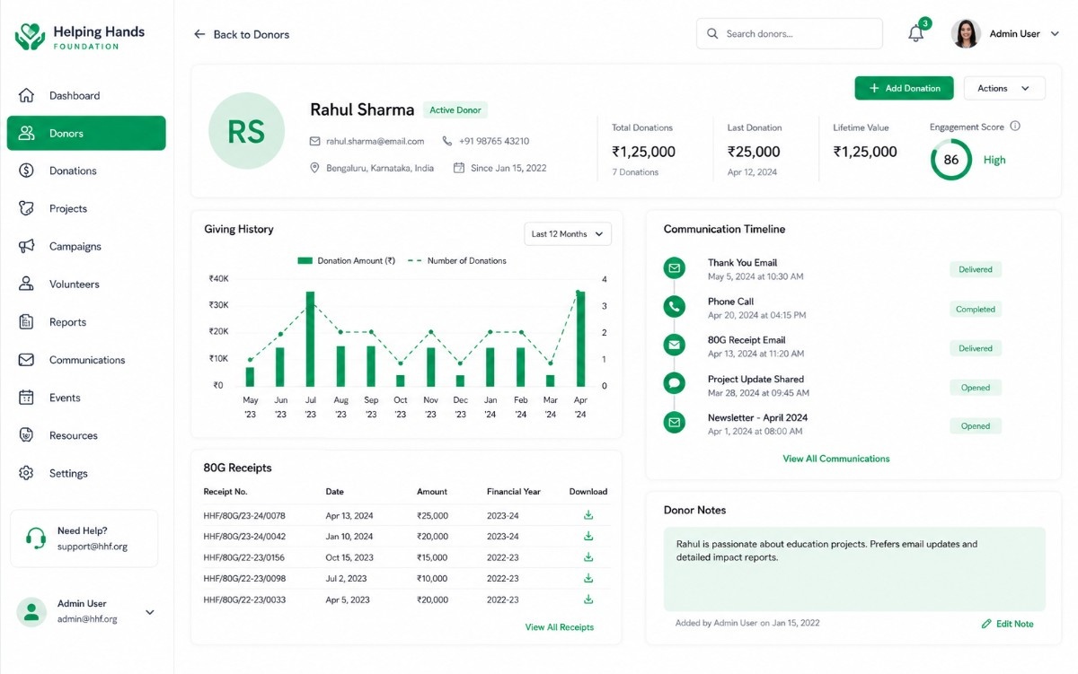
Task: Click the Opened status for Newsletter - April 2024
Action: [976, 426]
